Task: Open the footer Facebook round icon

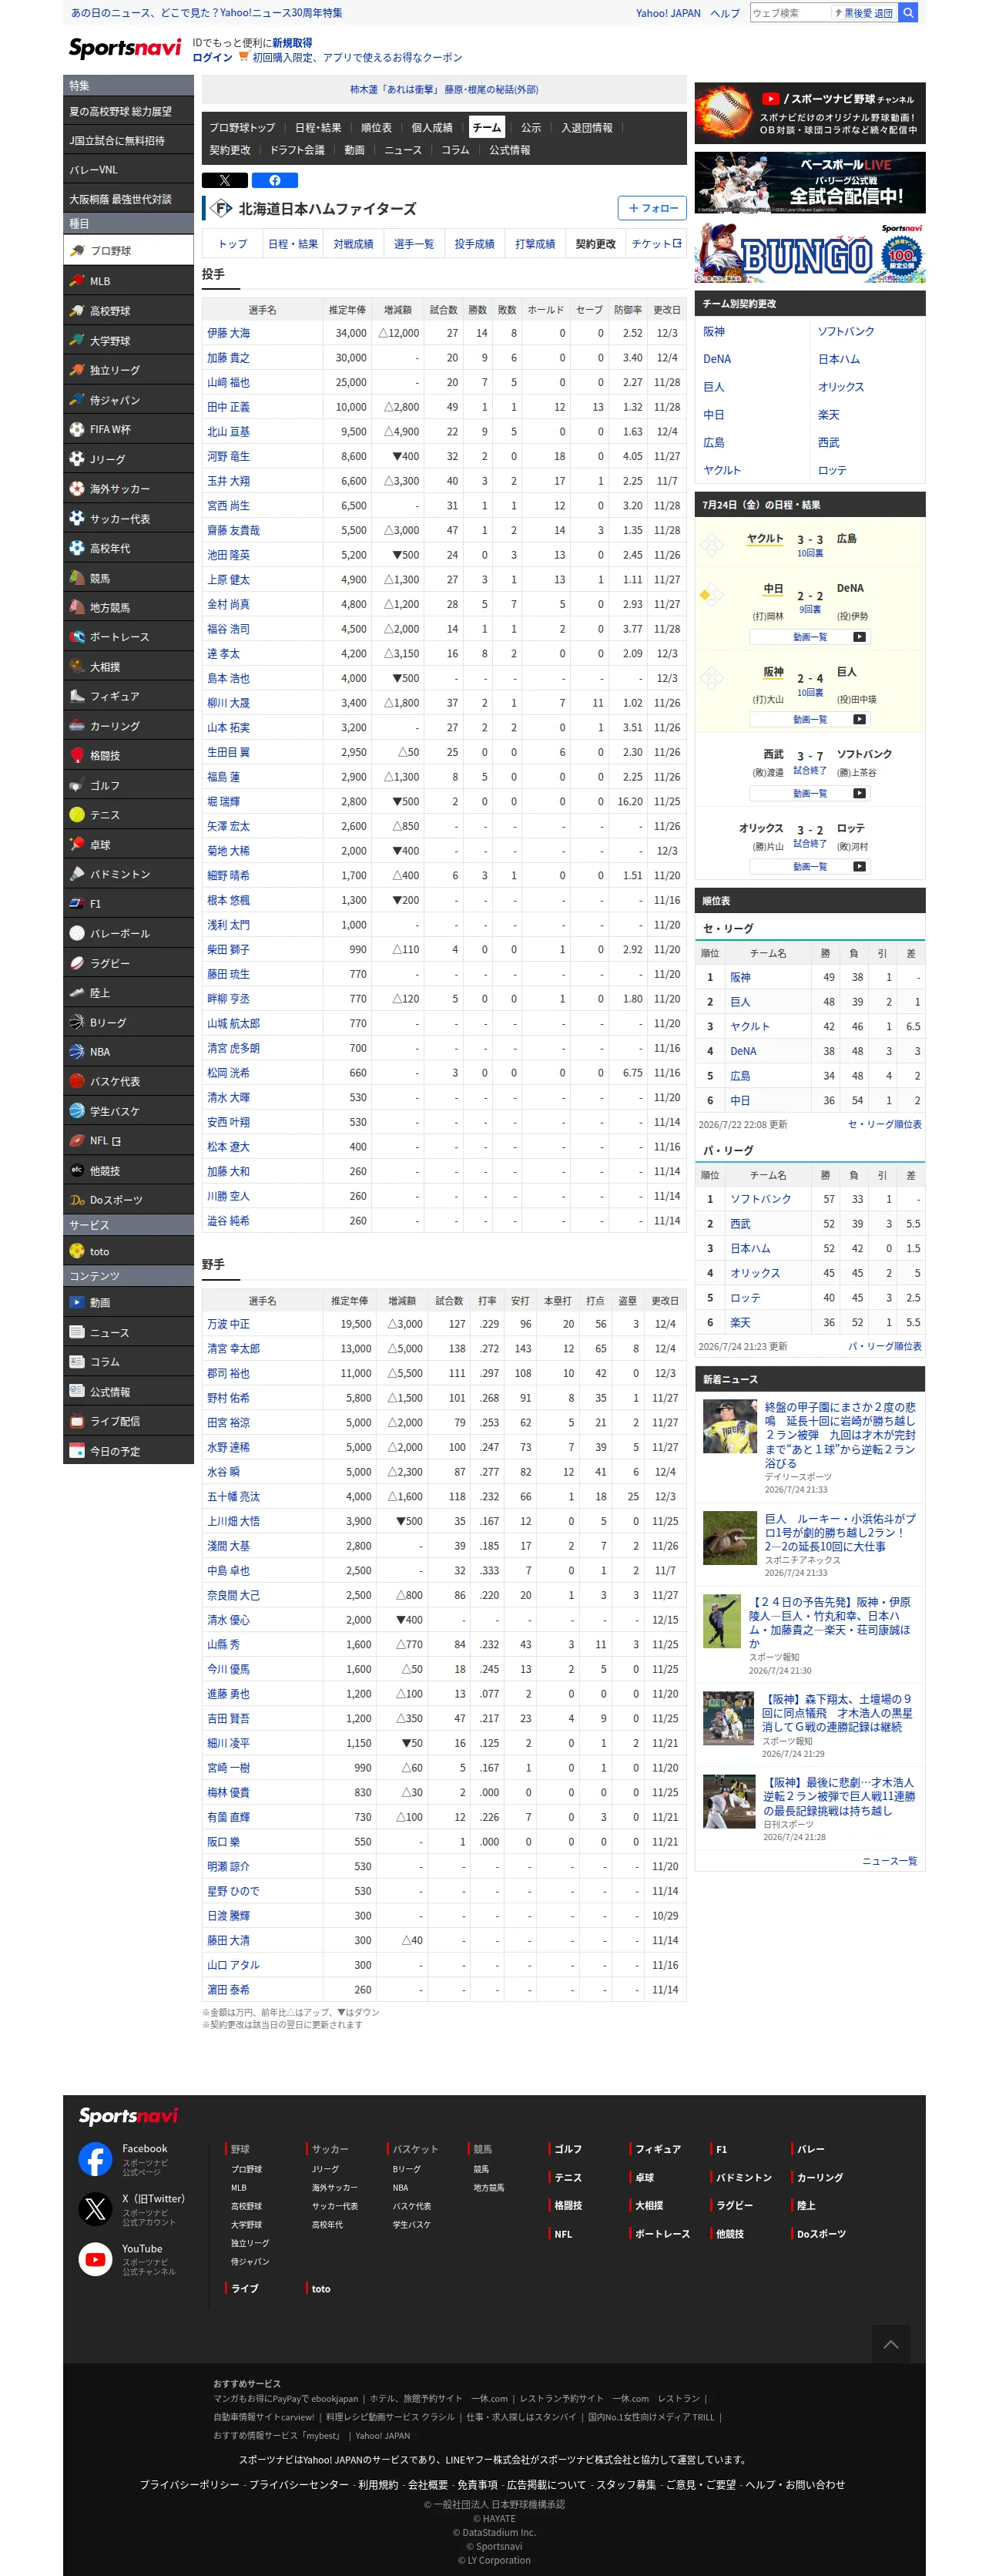Action: 96,2159
